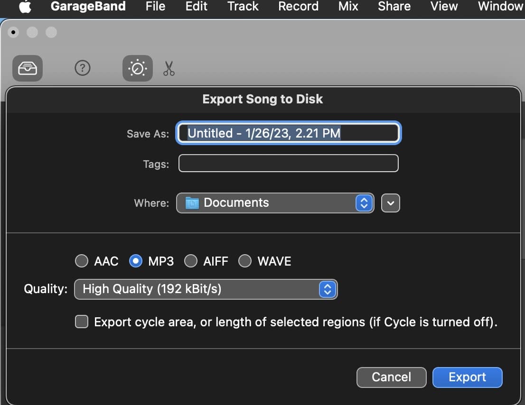Open the Editors scissors icon
Screen dimensions: 525x405
pos(169,68)
